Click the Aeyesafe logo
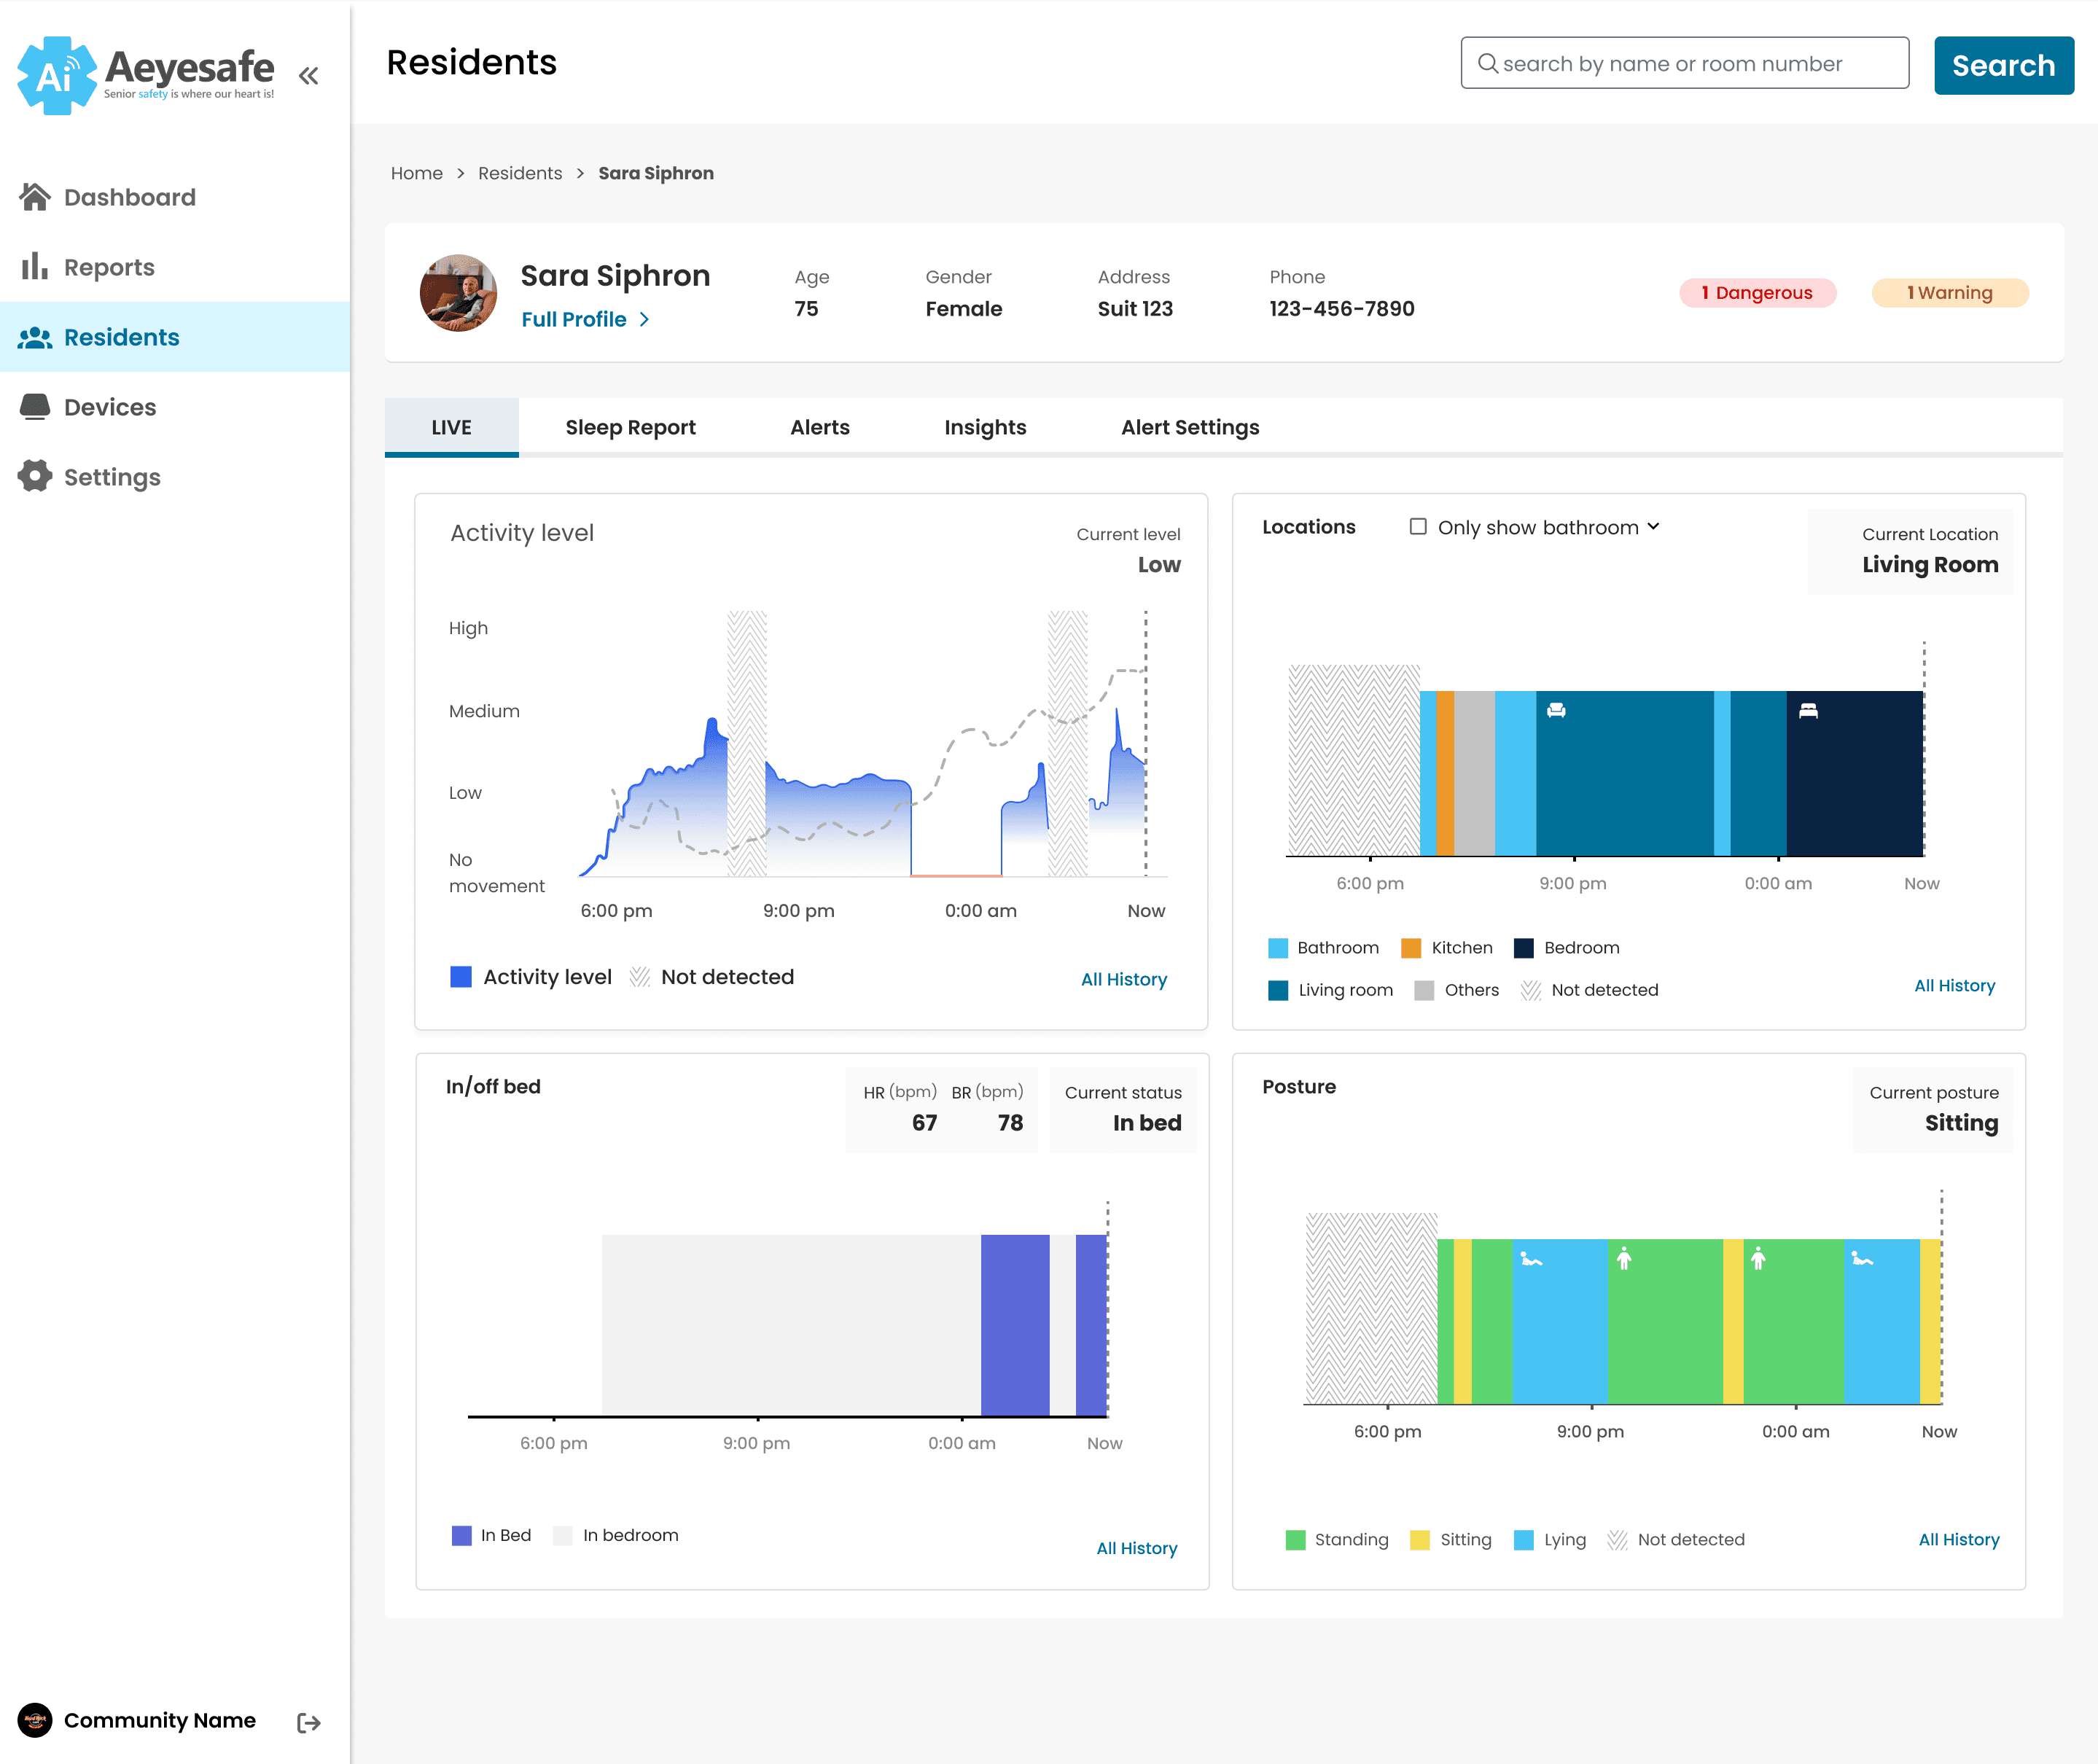The width and height of the screenshot is (2098, 1764). tap(146, 75)
